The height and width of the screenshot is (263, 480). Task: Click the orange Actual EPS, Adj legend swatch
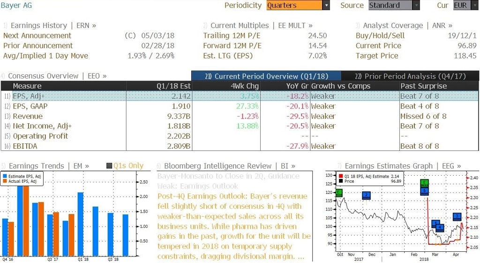tap(5, 181)
